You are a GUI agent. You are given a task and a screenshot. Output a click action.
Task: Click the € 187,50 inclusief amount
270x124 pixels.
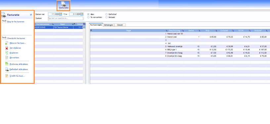[x=263, y=50]
